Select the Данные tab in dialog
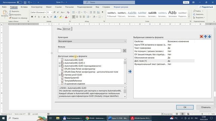This screenshot has height=121, width=216. [67, 29]
